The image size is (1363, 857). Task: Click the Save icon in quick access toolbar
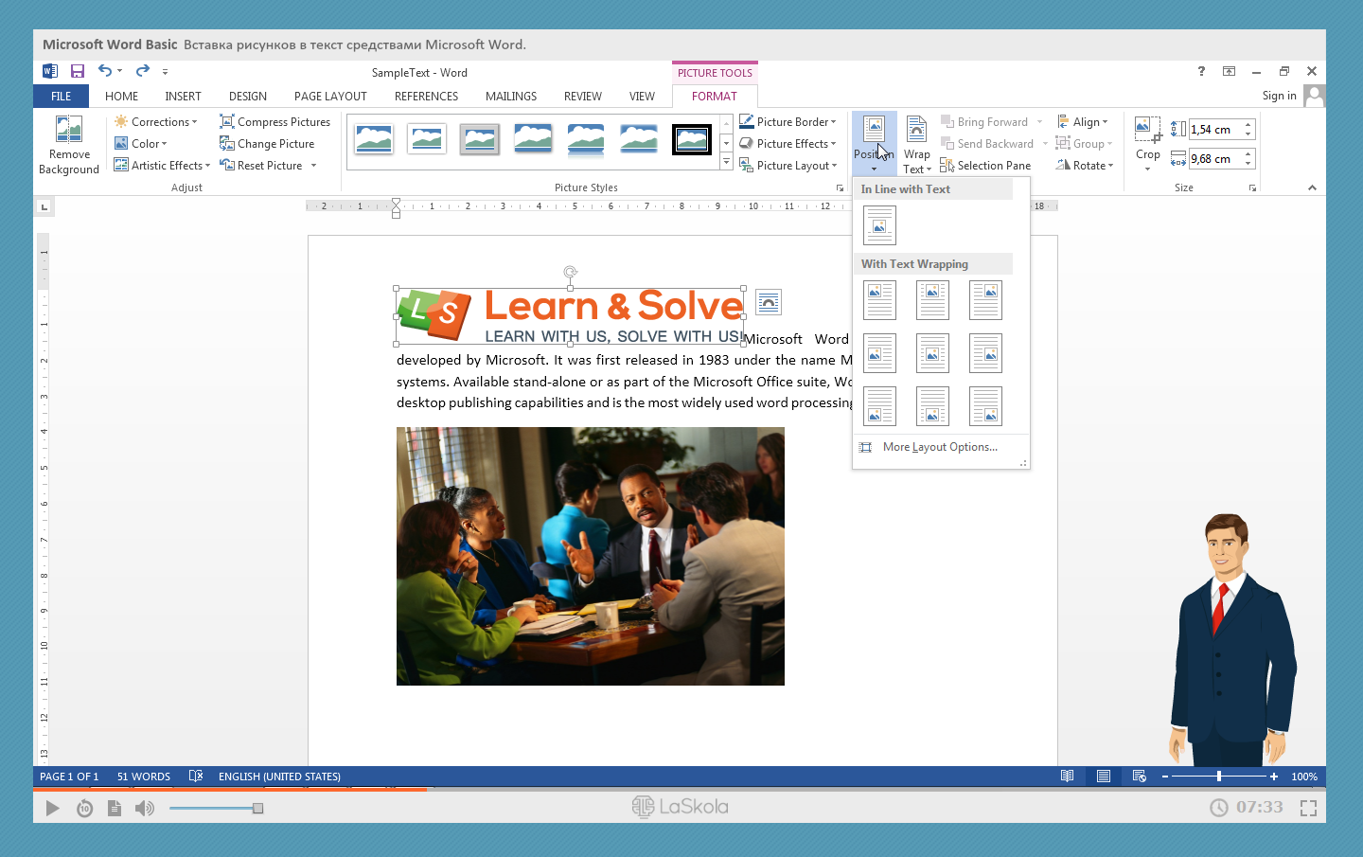[78, 71]
